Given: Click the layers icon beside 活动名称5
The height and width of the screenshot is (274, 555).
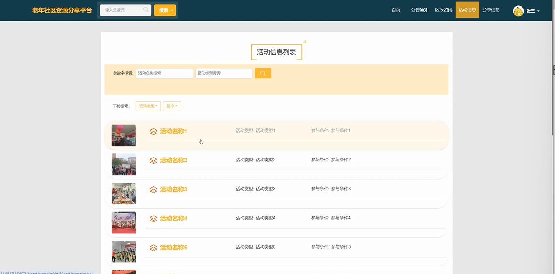Looking at the screenshot, I should click(x=153, y=248).
